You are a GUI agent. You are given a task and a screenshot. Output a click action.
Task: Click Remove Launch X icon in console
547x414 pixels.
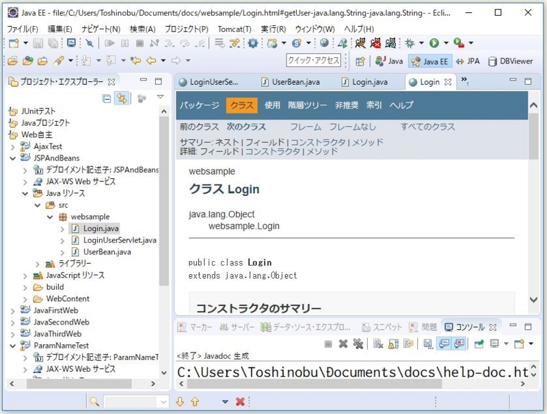click(x=343, y=344)
